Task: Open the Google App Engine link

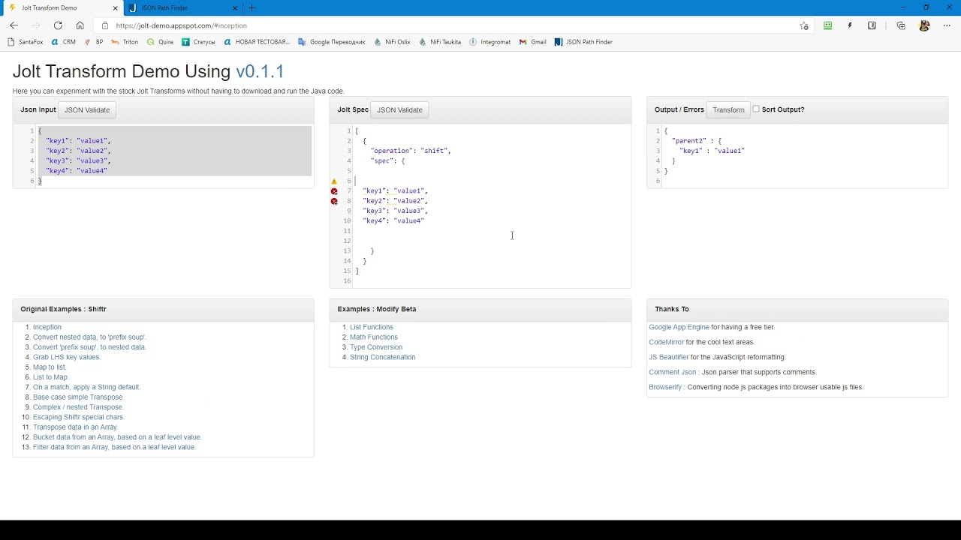Action: (x=679, y=327)
